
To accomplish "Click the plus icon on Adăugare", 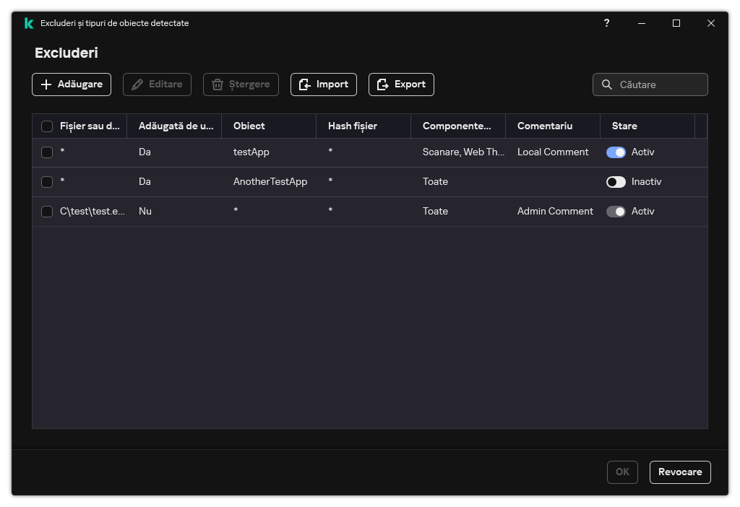I will [x=46, y=84].
